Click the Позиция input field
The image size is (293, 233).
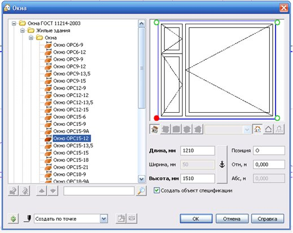269,151
